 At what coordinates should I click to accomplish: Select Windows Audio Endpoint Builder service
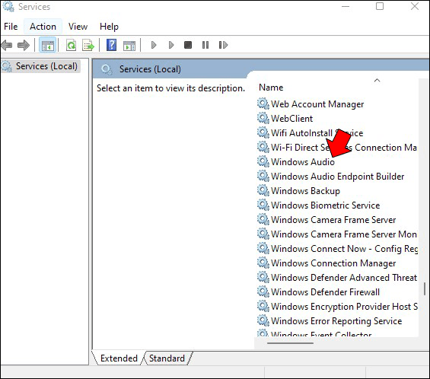(x=337, y=177)
